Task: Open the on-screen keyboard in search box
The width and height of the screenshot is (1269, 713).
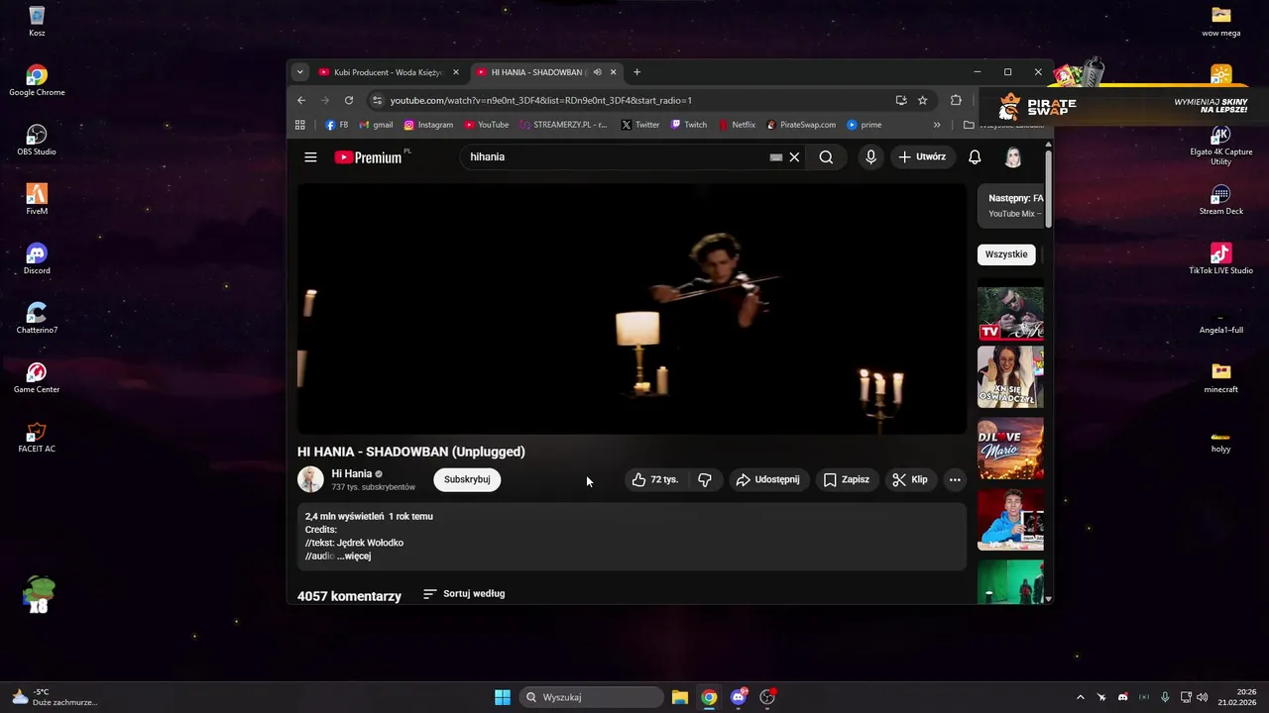Action: (x=776, y=156)
